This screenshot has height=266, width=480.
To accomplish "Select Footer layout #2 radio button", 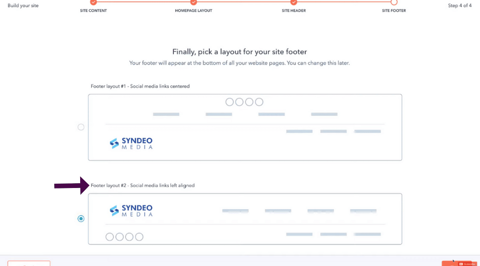I will pos(81,219).
